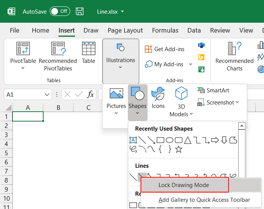This screenshot has height=209, width=264.
Task: Expand the Screenshot dropdown
Action: click(x=237, y=102)
